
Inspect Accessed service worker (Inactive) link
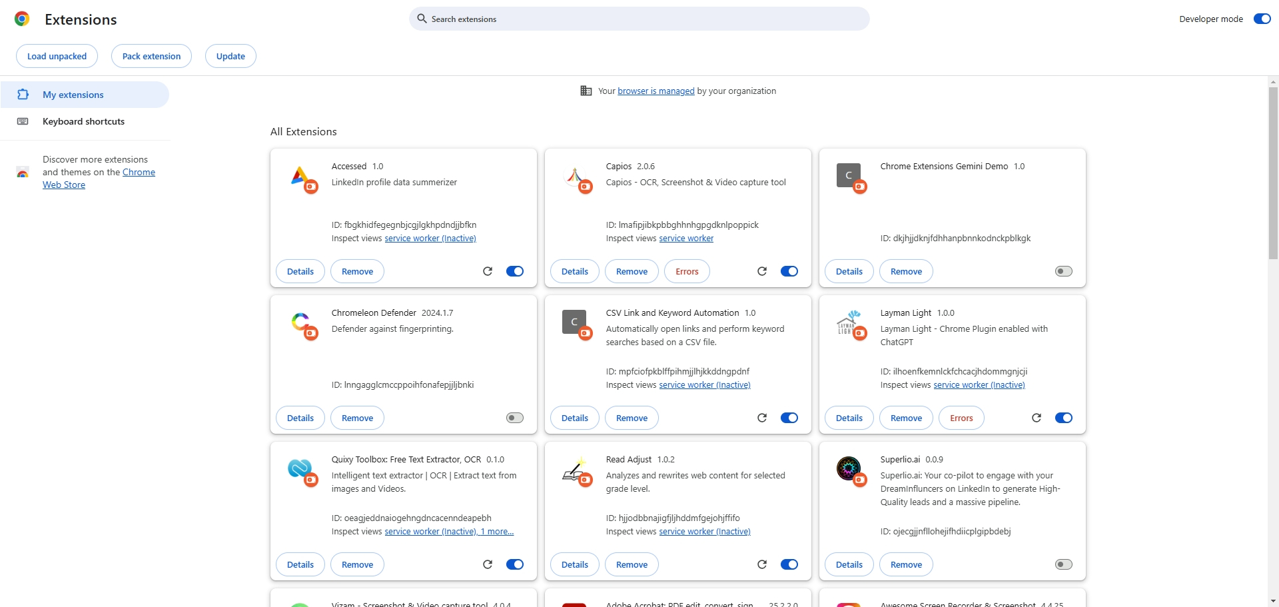[x=430, y=239]
